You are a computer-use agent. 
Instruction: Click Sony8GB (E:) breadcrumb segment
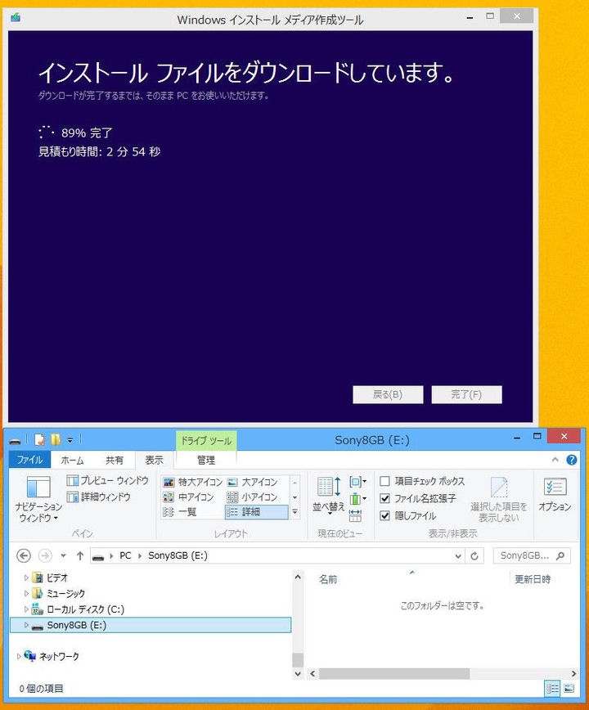pos(178,555)
